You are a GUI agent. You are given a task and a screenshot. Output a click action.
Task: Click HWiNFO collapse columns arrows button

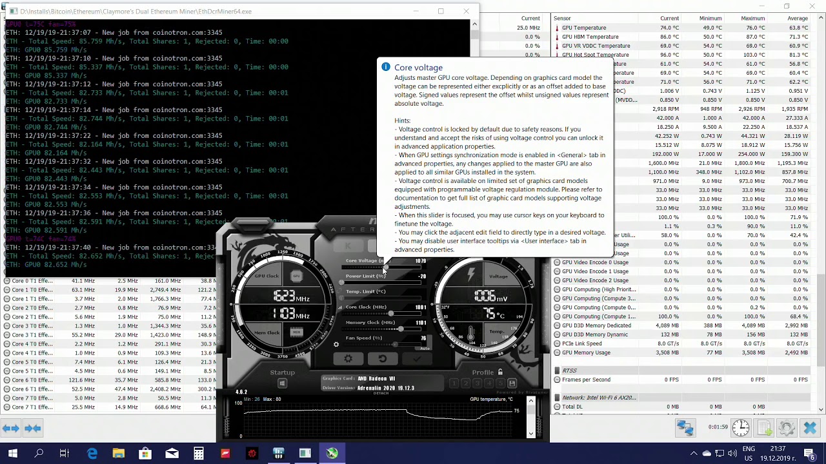33,428
